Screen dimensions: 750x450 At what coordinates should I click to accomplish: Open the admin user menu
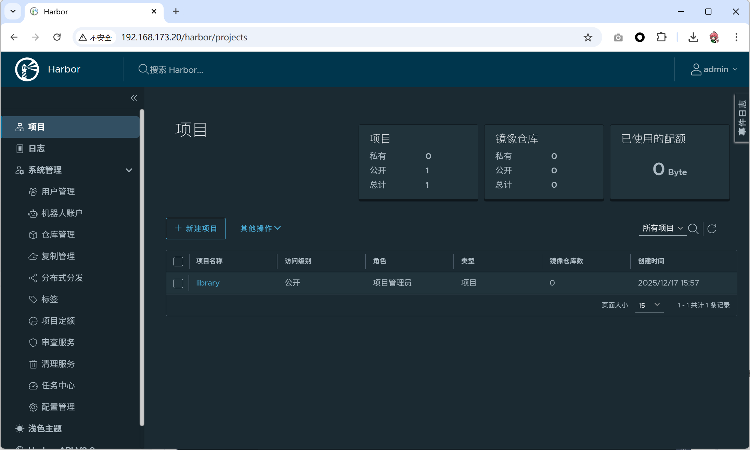(714, 69)
